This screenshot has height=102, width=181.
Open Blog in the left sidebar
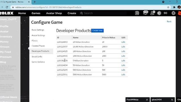coord(3,62)
